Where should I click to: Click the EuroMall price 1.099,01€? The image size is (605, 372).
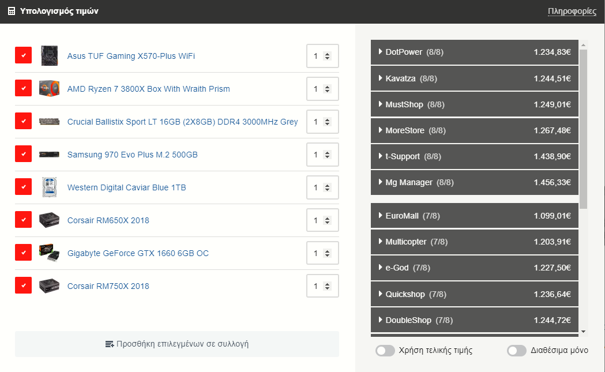coord(552,216)
